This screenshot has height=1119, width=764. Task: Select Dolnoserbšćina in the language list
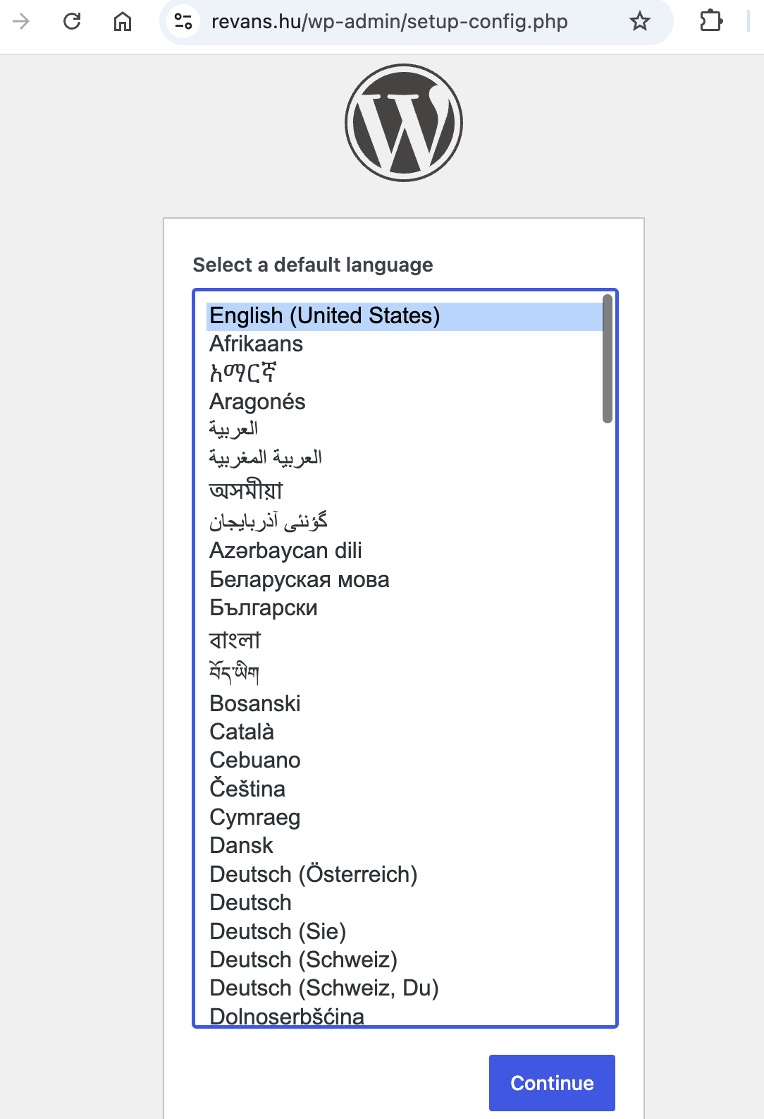point(405,1015)
